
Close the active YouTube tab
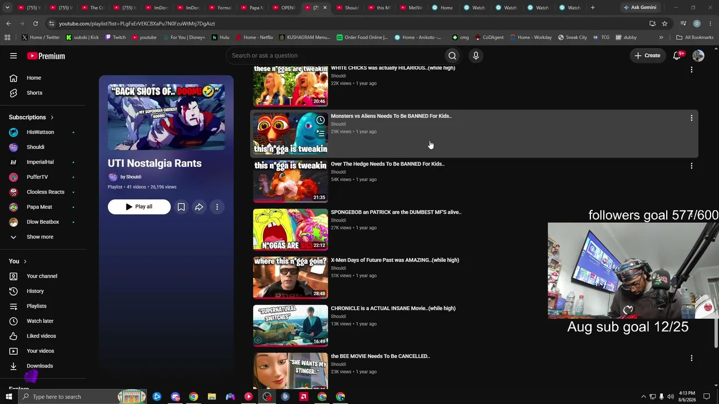click(325, 8)
